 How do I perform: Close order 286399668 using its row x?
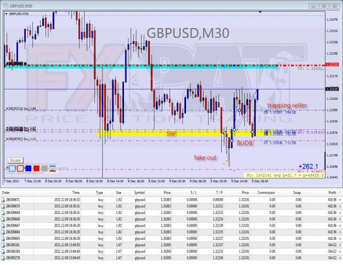(x=340, y=219)
